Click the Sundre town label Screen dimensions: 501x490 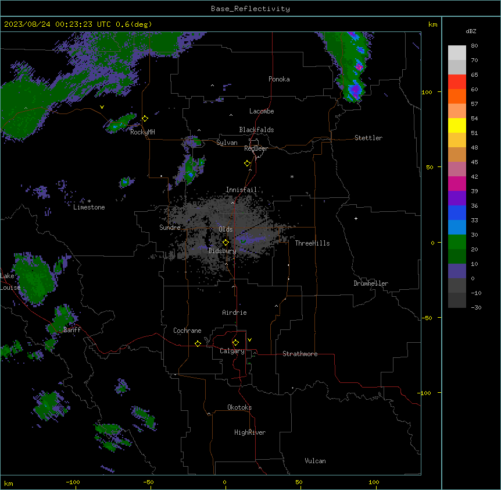click(x=170, y=228)
